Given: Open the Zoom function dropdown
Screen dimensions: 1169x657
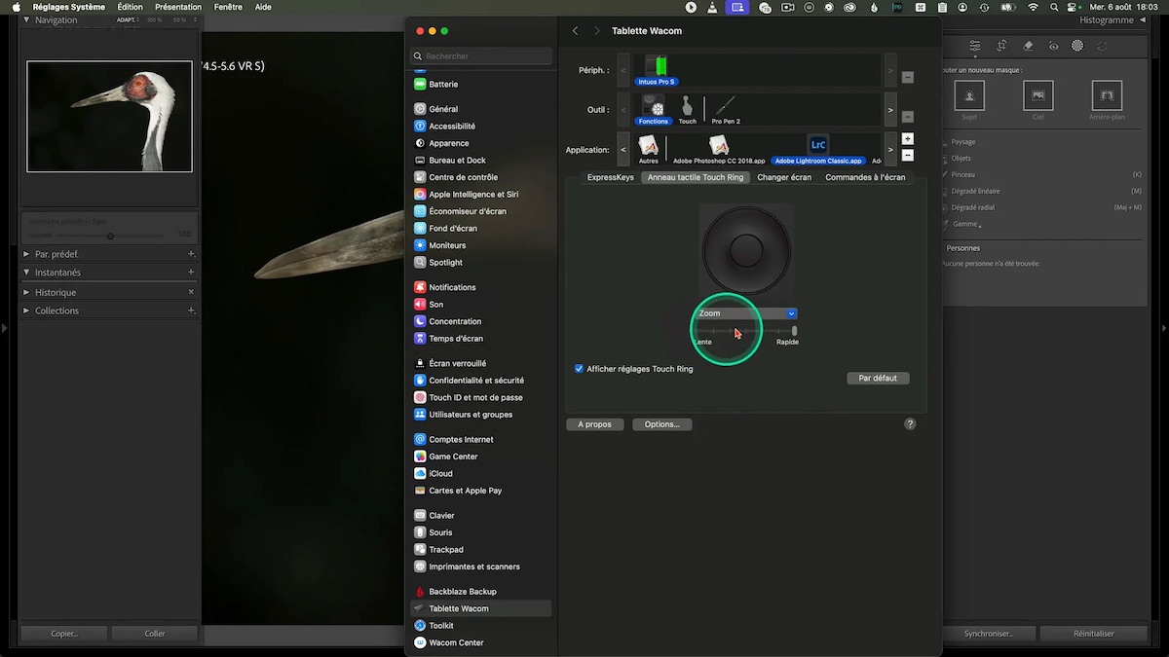Looking at the screenshot, I should tap(747, 313).
